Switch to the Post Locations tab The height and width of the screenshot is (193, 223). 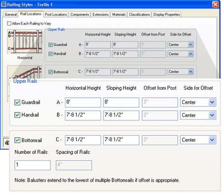point(56,14)
